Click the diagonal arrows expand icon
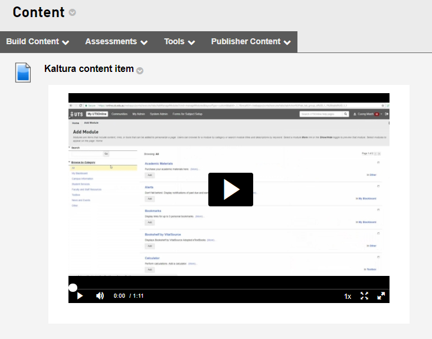 pyautogui.click(x=381, y=296)
